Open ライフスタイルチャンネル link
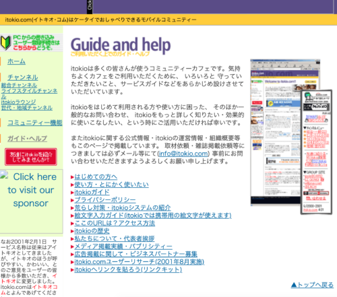Screen dimensions: 337x297 click(29, 94)
